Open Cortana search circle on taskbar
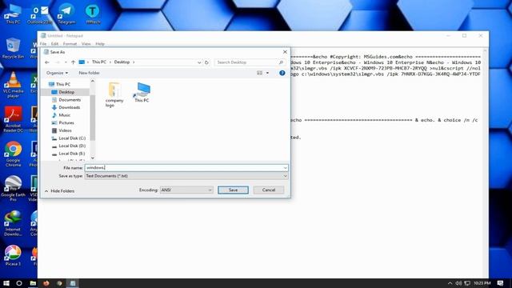The image size is (512, 288). coord(19,283)
